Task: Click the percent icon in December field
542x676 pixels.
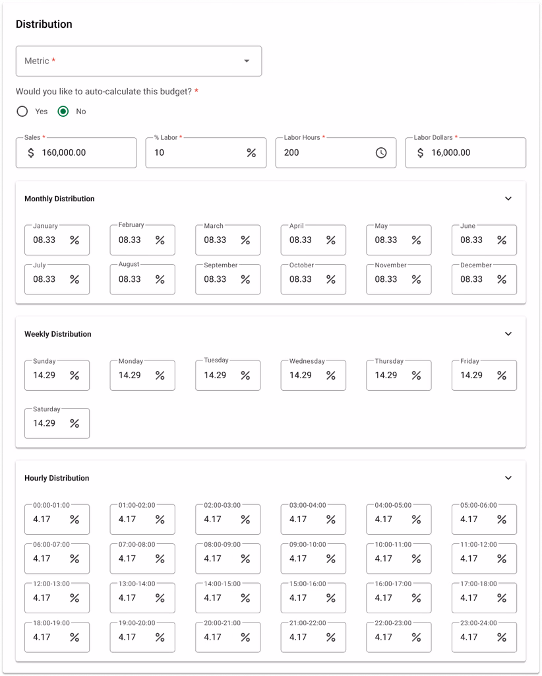Action: point(502,279)
